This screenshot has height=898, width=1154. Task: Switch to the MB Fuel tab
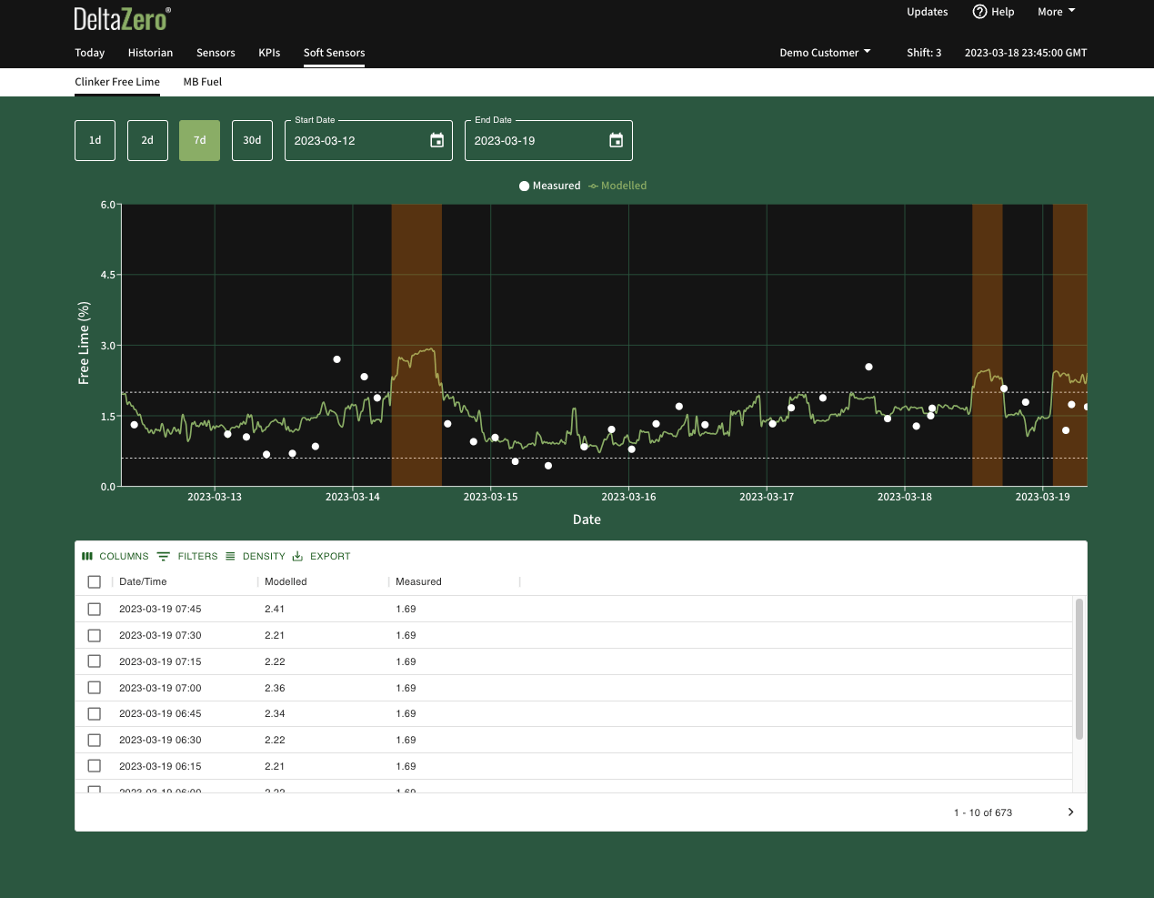pos(203,82)
